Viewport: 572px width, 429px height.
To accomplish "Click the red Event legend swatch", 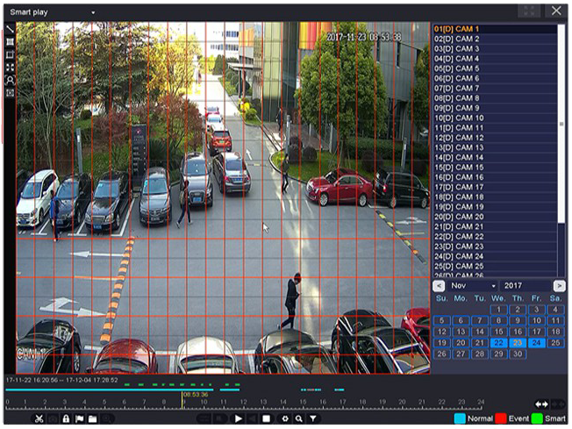I will point(501,418).
